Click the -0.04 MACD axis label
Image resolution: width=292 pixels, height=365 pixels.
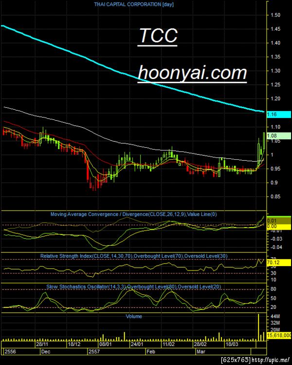point(276,247)
